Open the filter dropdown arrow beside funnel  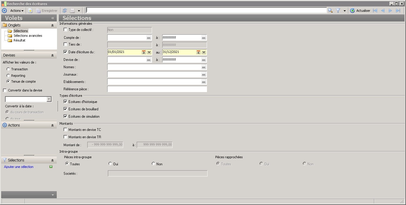click(345, 11)
